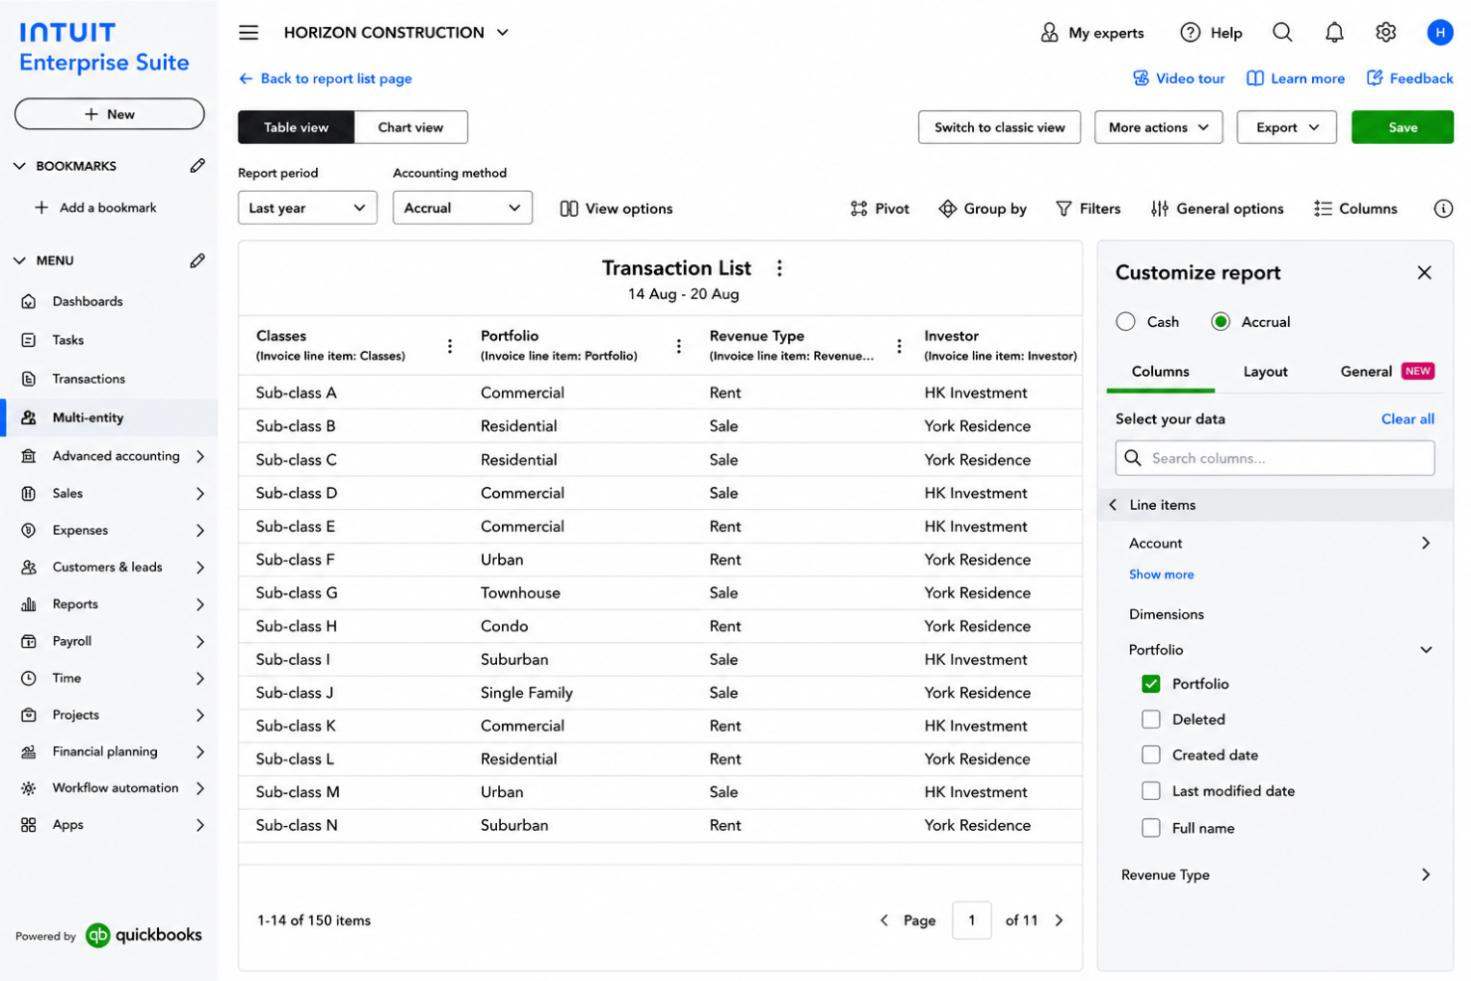This screenshot has width=1471, height=981.
Task: Open the Transaction List title kebab menu
Action: pyautogui.click(x=779, y=268)
